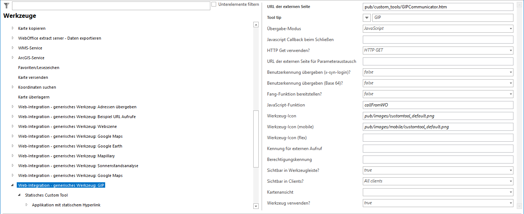The image size is (524, 214).
Task: Click the URL der externen Seite field
Action: tap(437, 7)
